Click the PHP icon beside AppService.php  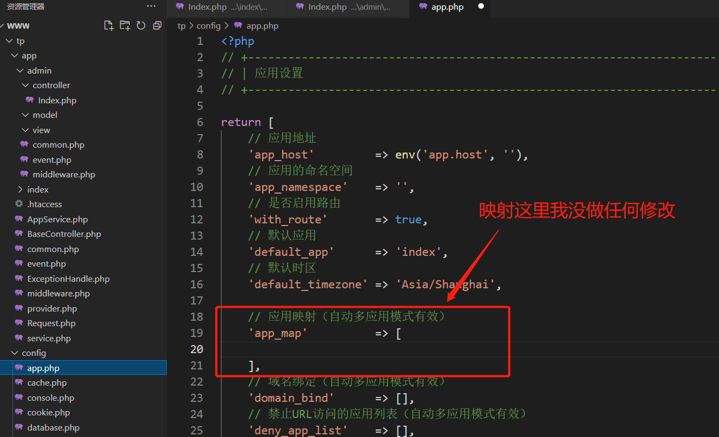pyautogui.click(x=19, y=219)
